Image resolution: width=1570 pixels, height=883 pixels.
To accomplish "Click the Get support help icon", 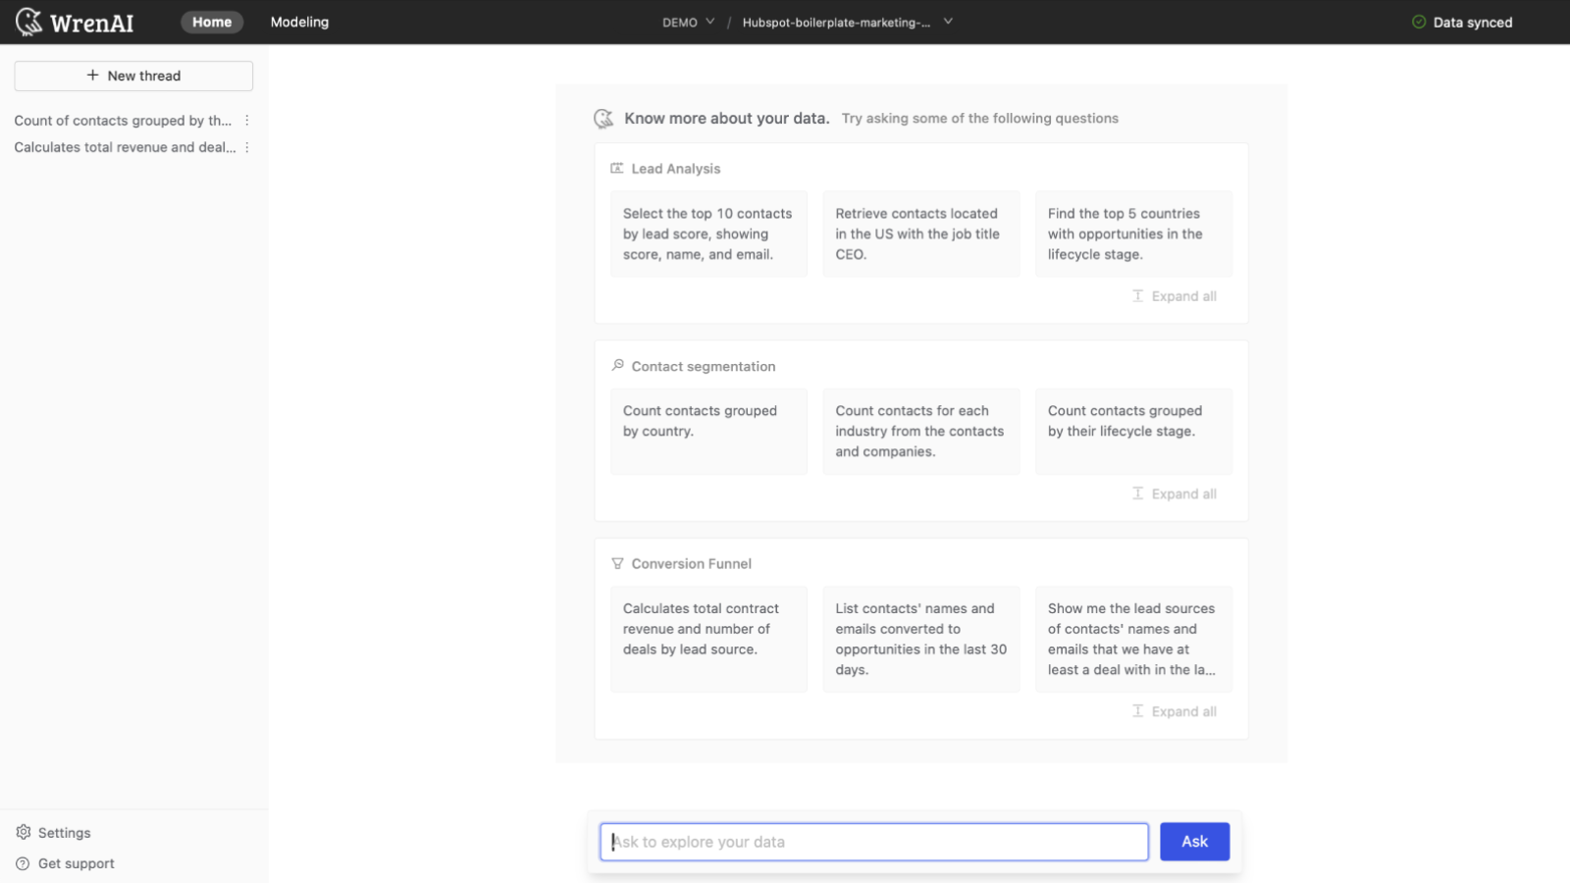I will [x=23, y=863].
